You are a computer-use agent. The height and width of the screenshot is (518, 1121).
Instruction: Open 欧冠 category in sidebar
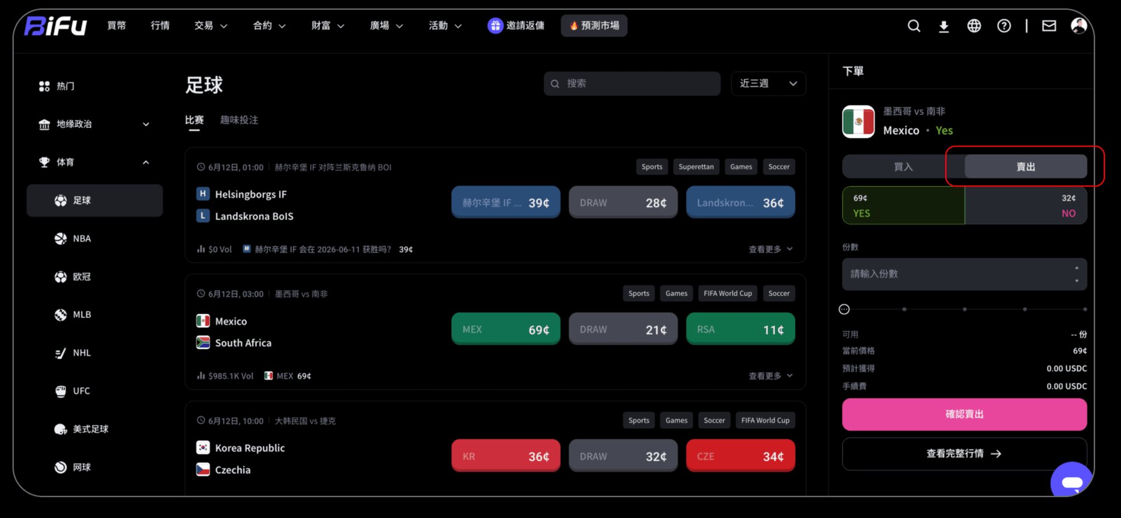click(95, 276)
